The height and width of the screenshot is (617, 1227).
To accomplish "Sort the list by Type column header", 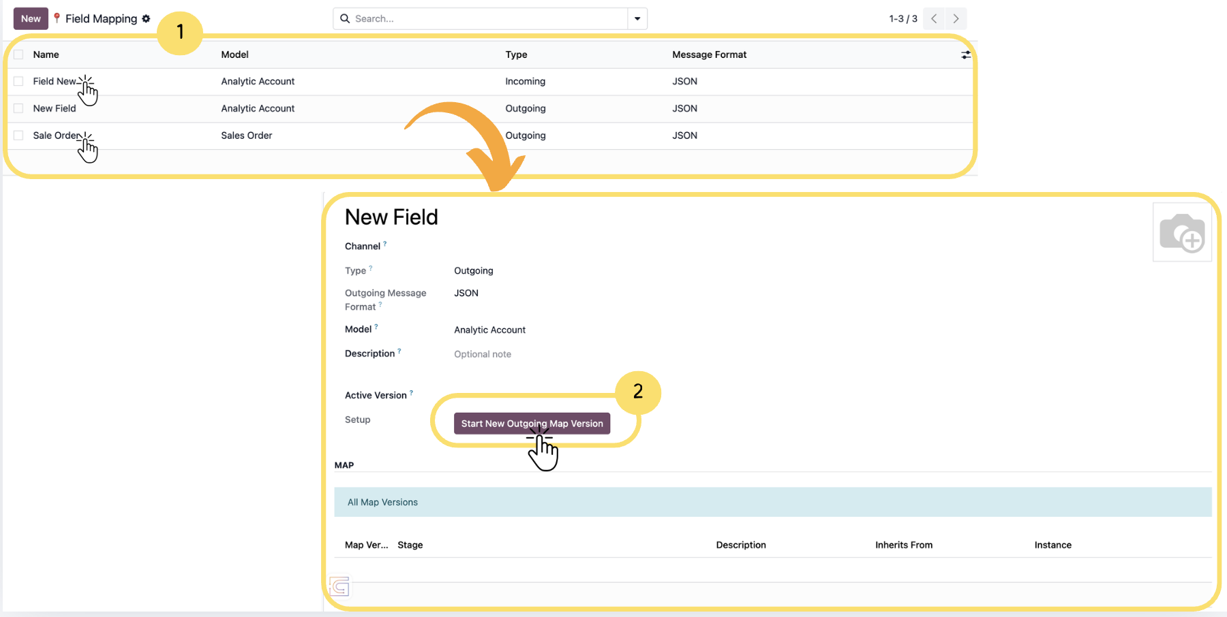I will point(516,54).
